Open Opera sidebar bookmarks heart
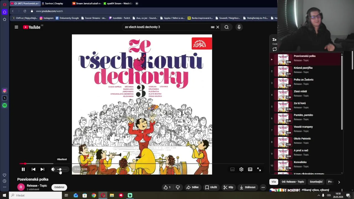The image size is (354, 199). (x=4, y=175)
